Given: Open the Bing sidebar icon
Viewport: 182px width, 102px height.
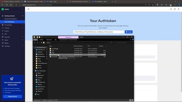Looking at the screenshot, I should pyautogui.click(x=179, y=5).
